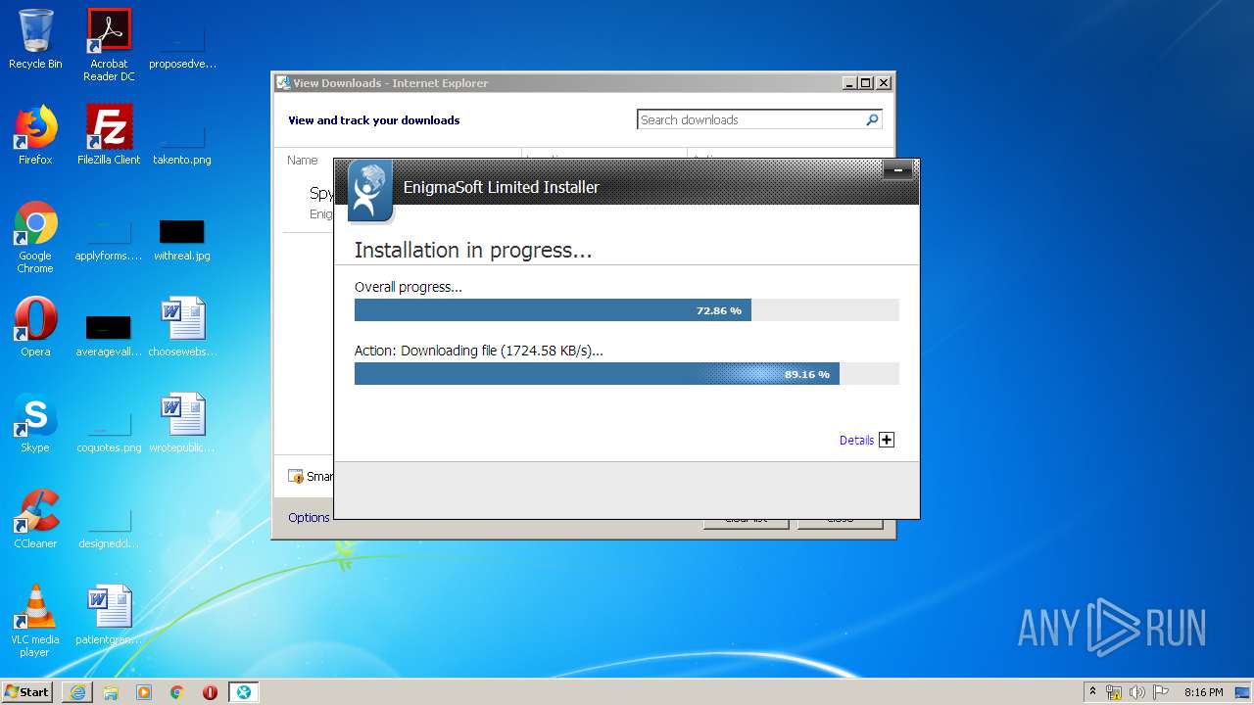The width and height of the screenshot is (1254, 705).
Task: Switch to EnigmaSoft installer taskbar button
Action: pyautogui.click(x=244, y=692)
